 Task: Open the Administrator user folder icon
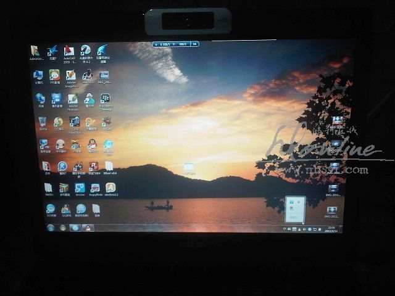coord(35,52)
